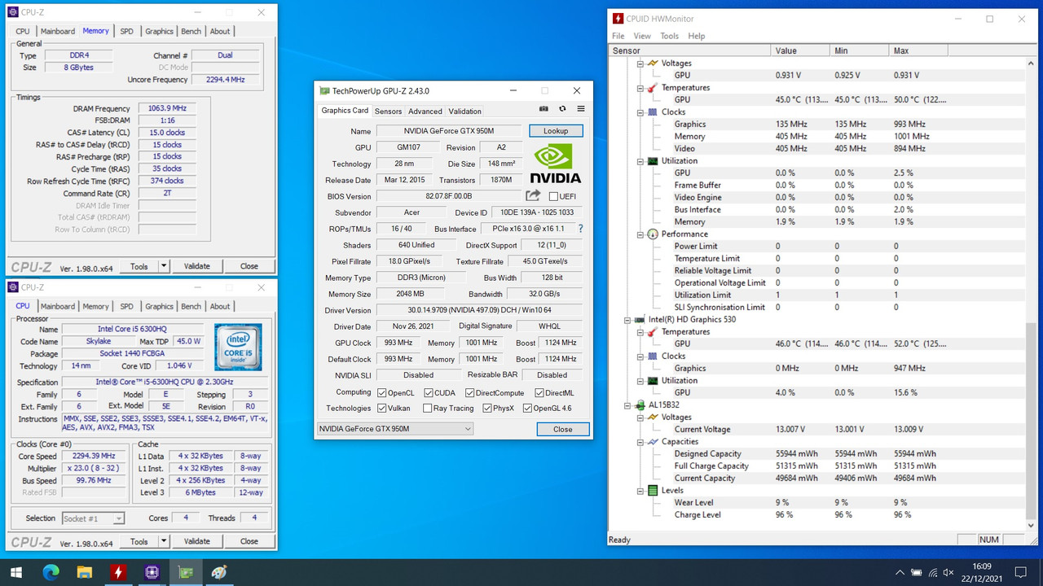The height and width of the screenshot is (586, 1043).
Task: Switch to the Sensors tab in GPU-Z
Action: 388,112
